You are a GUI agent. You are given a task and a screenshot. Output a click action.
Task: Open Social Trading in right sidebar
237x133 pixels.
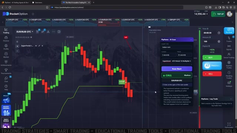(x=229, y=55)
